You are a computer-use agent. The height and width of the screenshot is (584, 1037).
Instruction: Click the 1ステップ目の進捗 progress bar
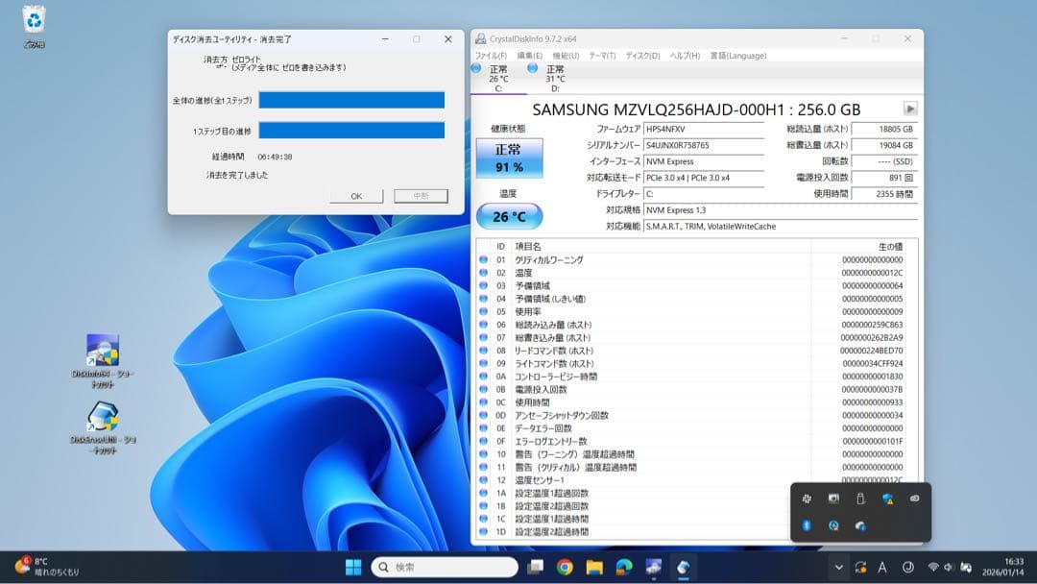coord(351,131)
